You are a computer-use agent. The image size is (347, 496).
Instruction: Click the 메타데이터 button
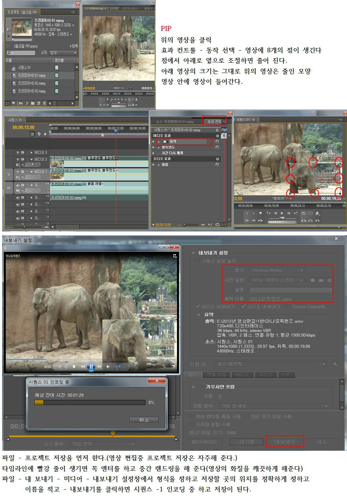pos(206,442)
